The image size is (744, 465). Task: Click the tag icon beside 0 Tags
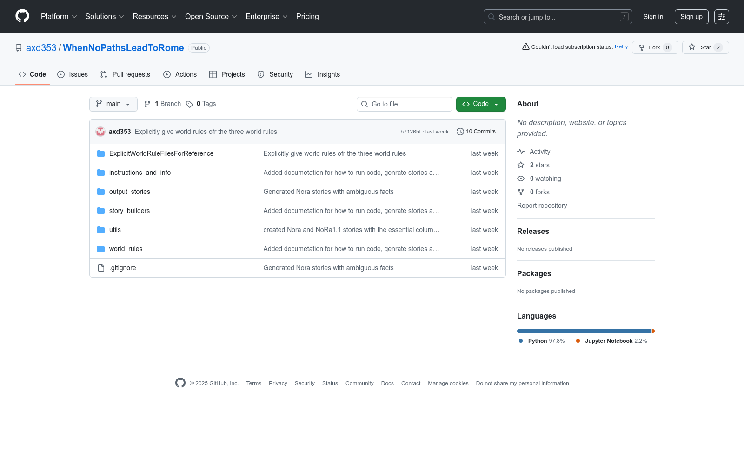[189, 104]
